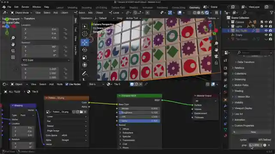The height and width of the screenshot is (154, 275).
Task: Open the Slot 6 material slot dropdown
Action: [96, 84]
